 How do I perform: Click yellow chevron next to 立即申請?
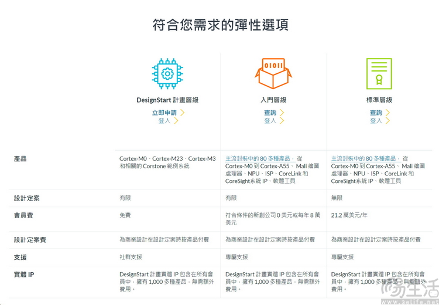tap(182, 113)
